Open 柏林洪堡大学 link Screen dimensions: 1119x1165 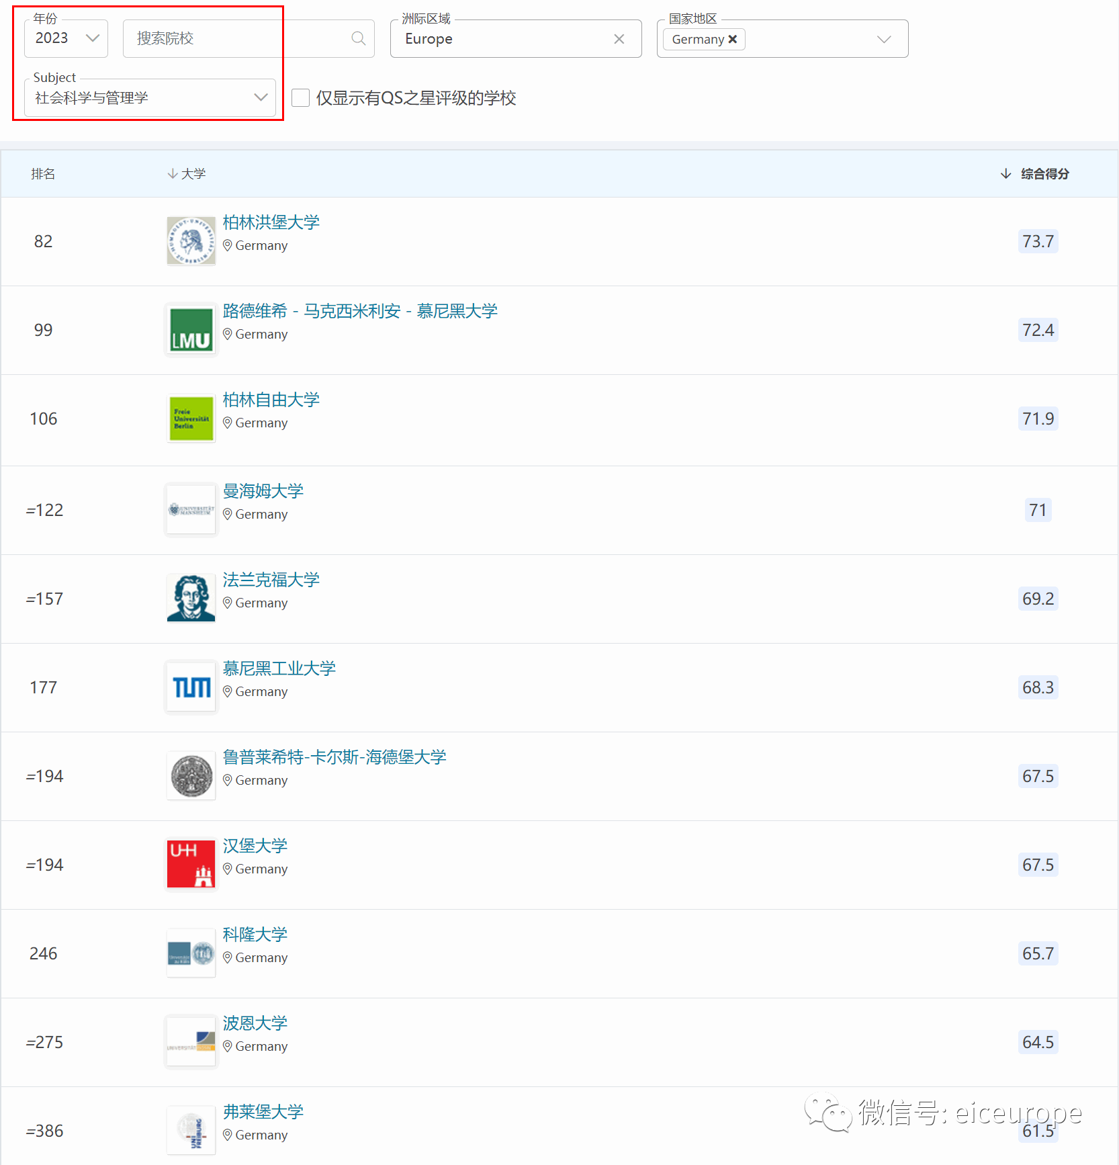(271, 222)
